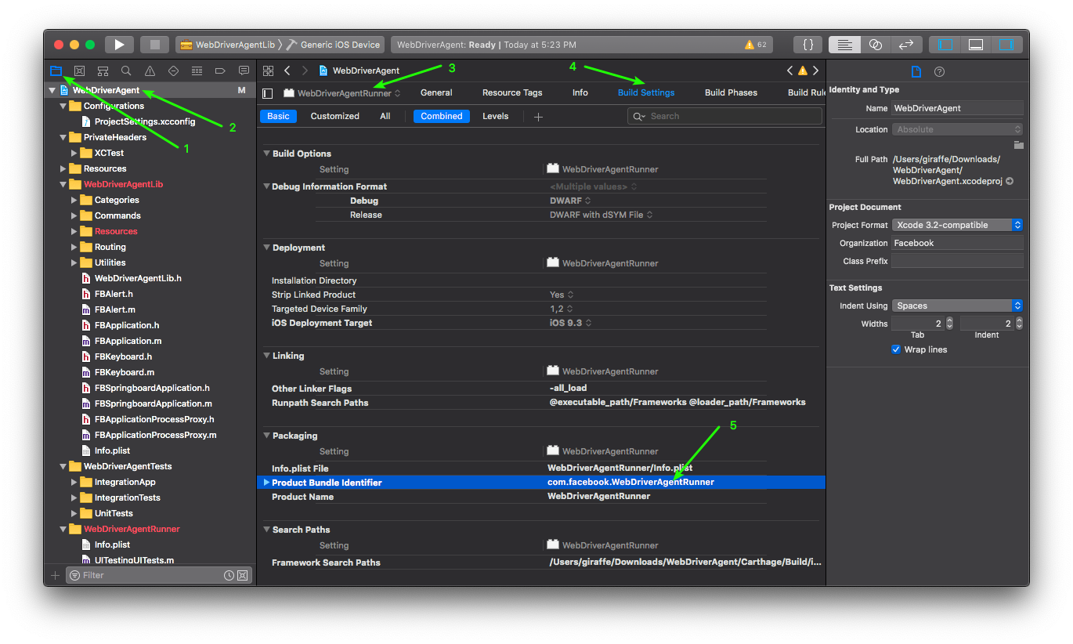This screenshot has width=1073, height=644.
Task: Switch to the Version editor
Action: pos(907,45)
